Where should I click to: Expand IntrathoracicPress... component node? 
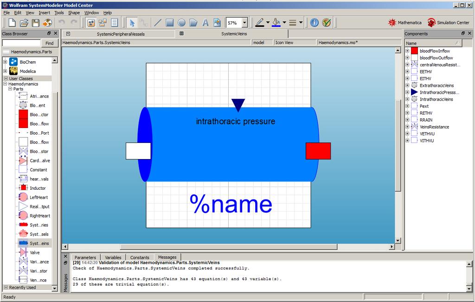tap(407, 92)
